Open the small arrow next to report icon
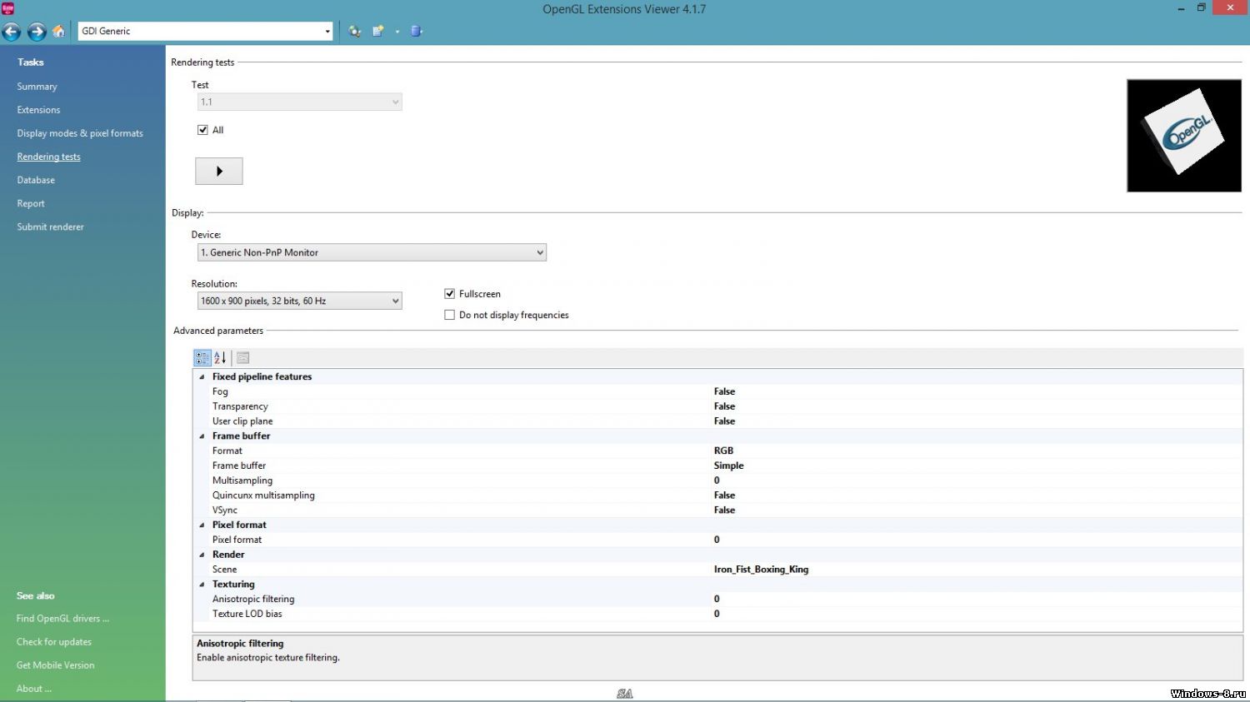 tap(397, 32)
